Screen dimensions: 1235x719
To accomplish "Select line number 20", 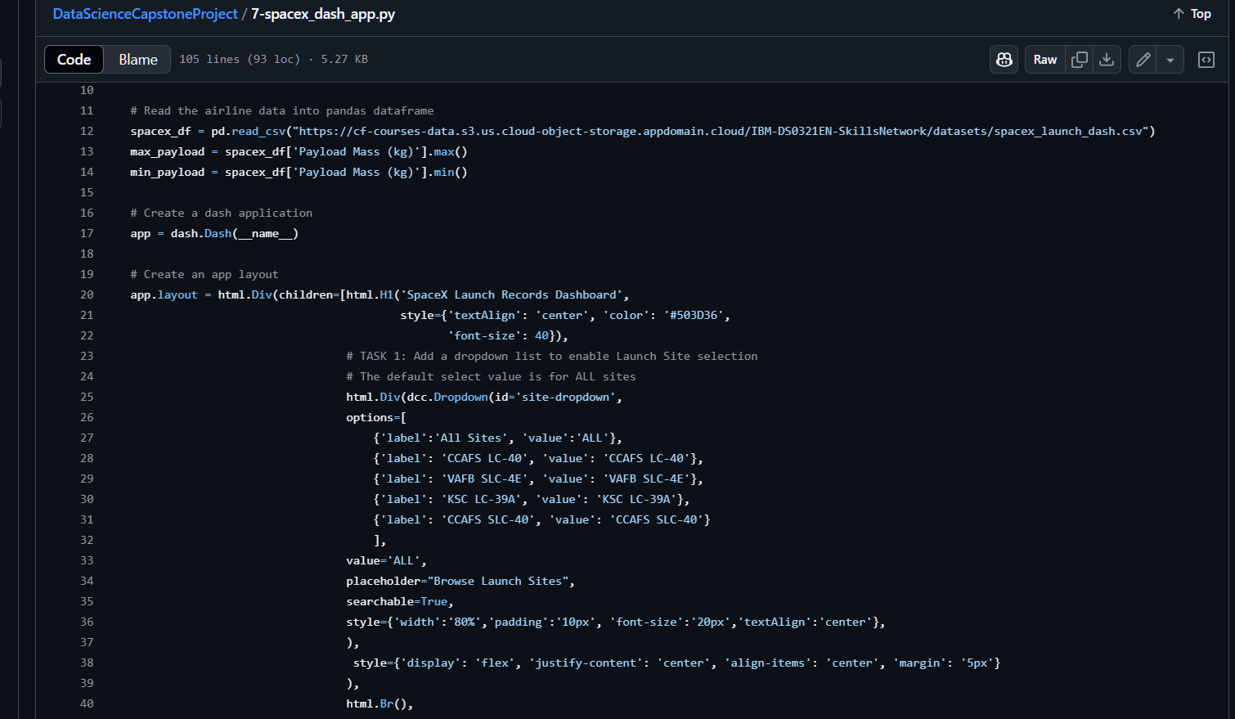I will (x=87, y=294).
